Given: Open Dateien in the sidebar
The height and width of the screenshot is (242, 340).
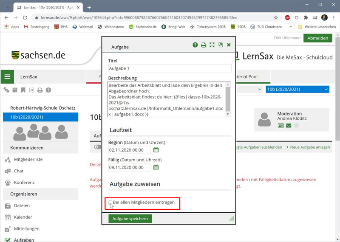Looking at the screenshot, I should tap(22, 205).
